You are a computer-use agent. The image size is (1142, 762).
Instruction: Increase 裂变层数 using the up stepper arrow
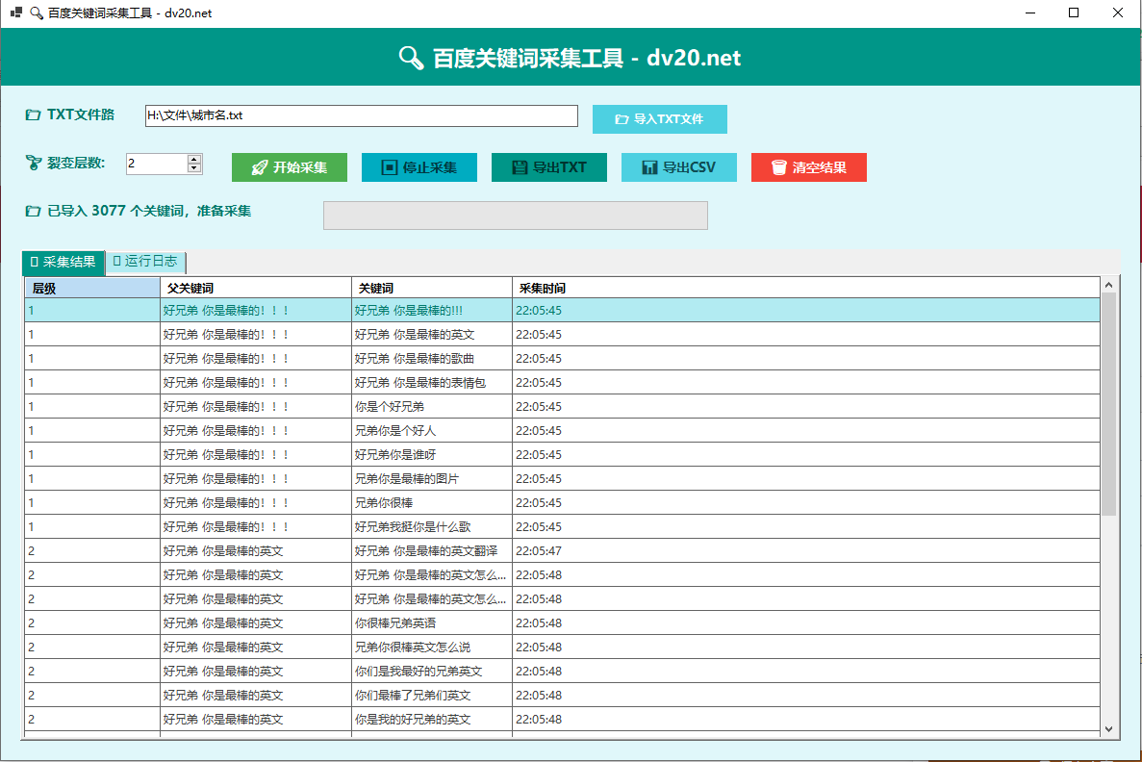pos(193,159)
